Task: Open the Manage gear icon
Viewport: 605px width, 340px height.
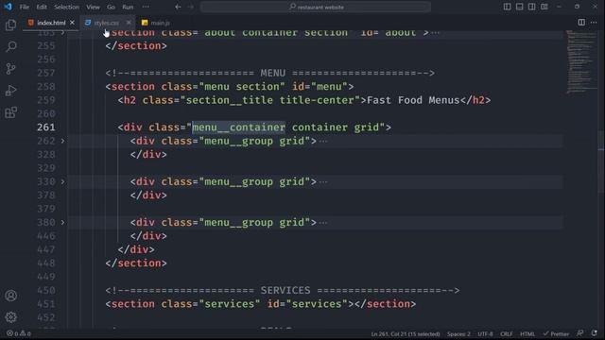Action: [10, 317]
